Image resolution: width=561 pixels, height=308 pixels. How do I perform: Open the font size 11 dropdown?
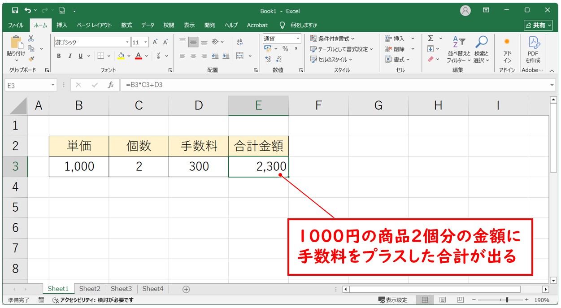click(x=147, y=42)
